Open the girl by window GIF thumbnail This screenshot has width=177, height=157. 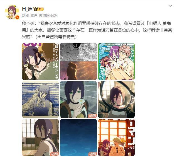pyautogui.click(x=40, y=137)
